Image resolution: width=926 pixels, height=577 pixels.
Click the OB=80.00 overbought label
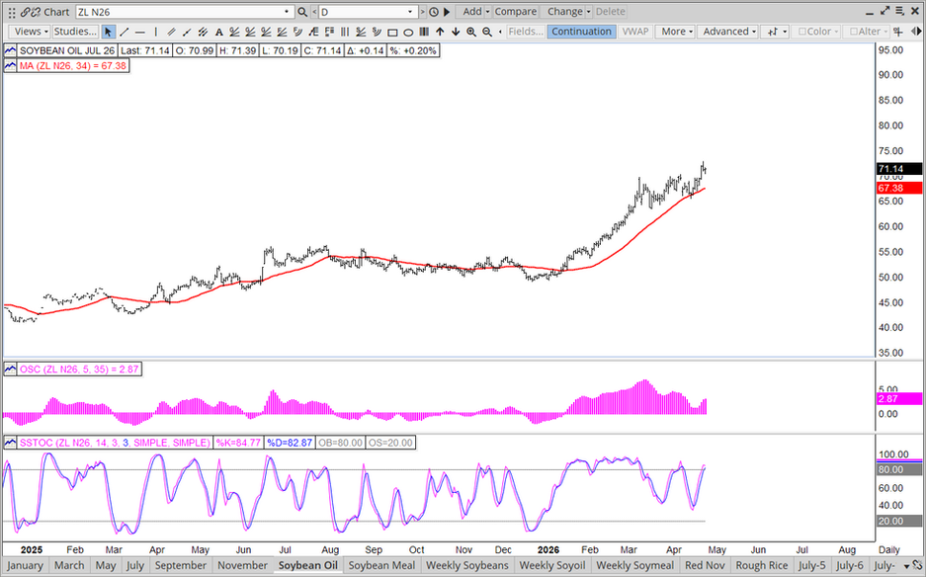pyautogui.click(x=340, y=443)
